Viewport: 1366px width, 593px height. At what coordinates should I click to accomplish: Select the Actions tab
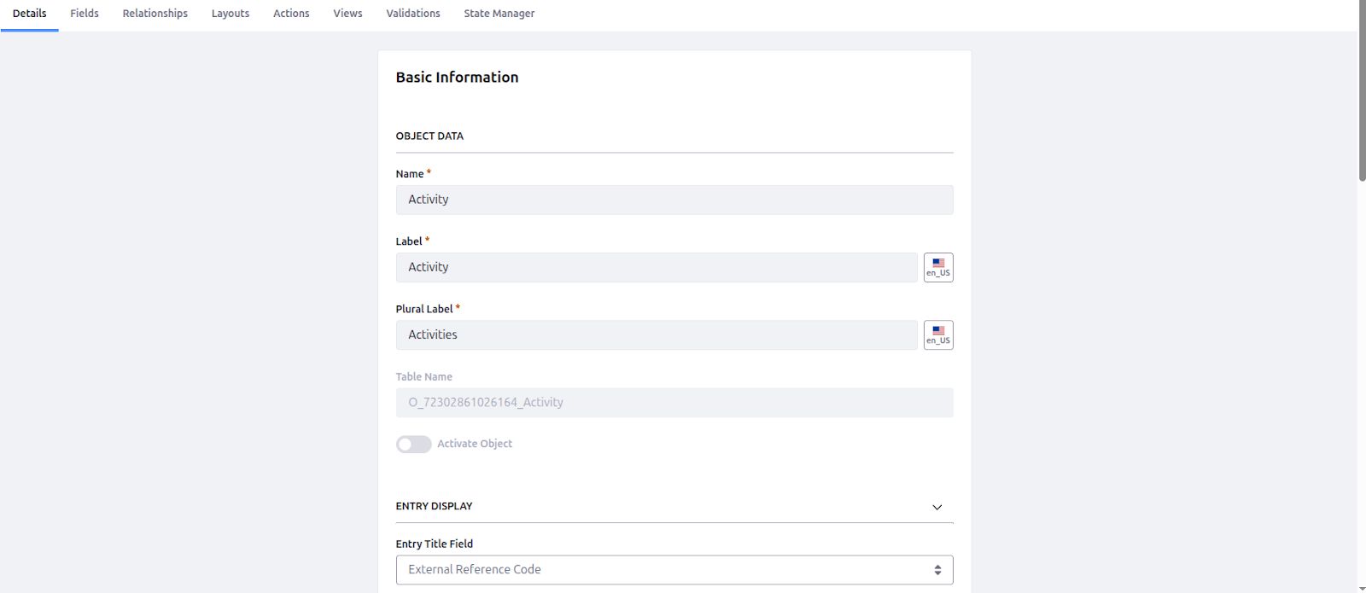291,14
